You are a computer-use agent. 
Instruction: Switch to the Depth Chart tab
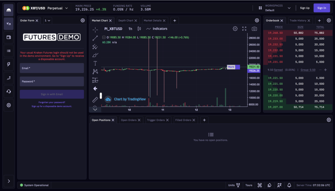(126, 21)
